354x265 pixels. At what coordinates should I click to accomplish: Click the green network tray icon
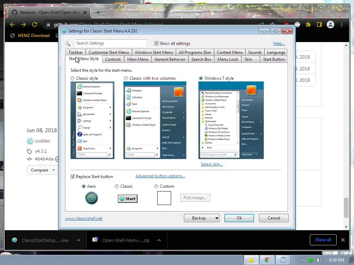point(311,260)
